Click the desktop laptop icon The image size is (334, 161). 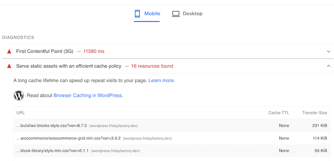(x=176, y=14)
